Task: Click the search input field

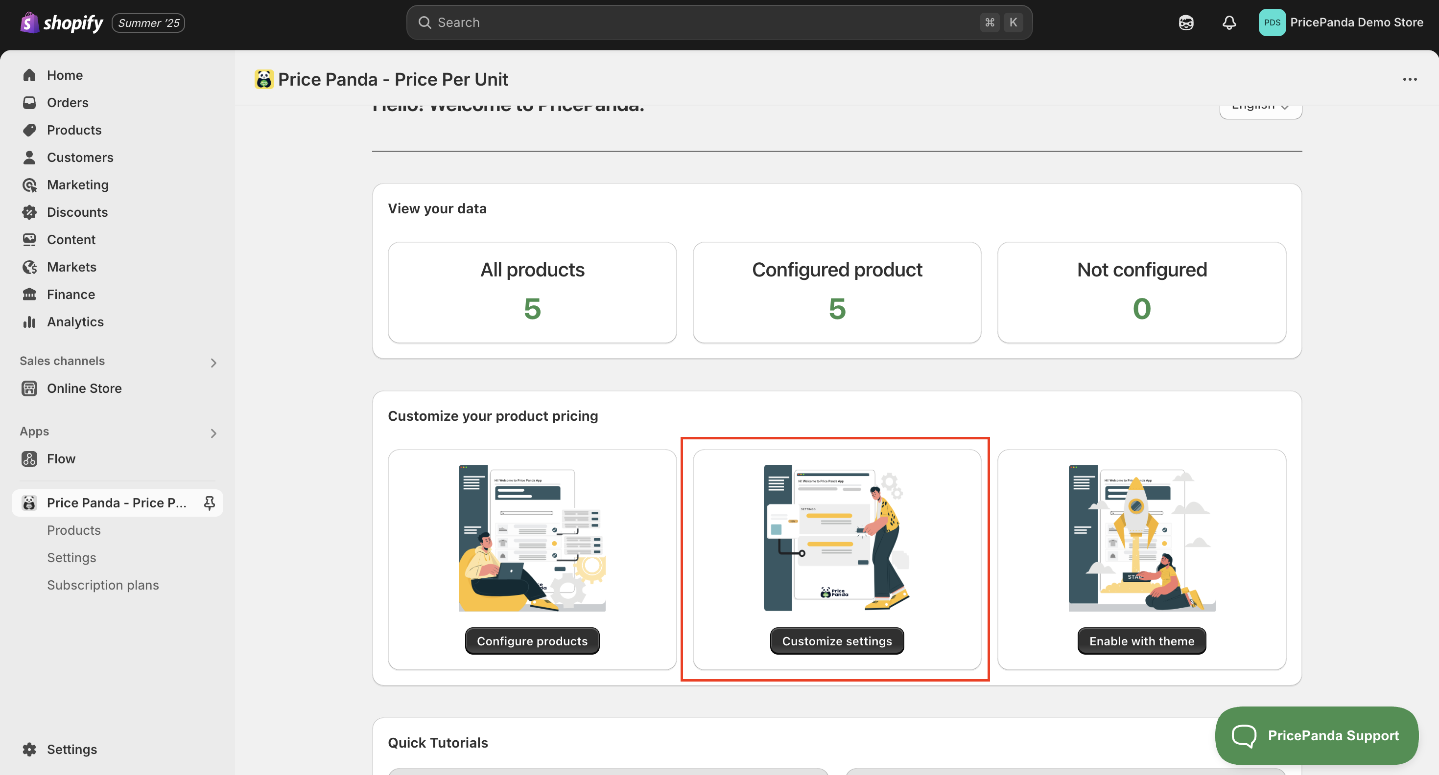Action: pos(720,23)
